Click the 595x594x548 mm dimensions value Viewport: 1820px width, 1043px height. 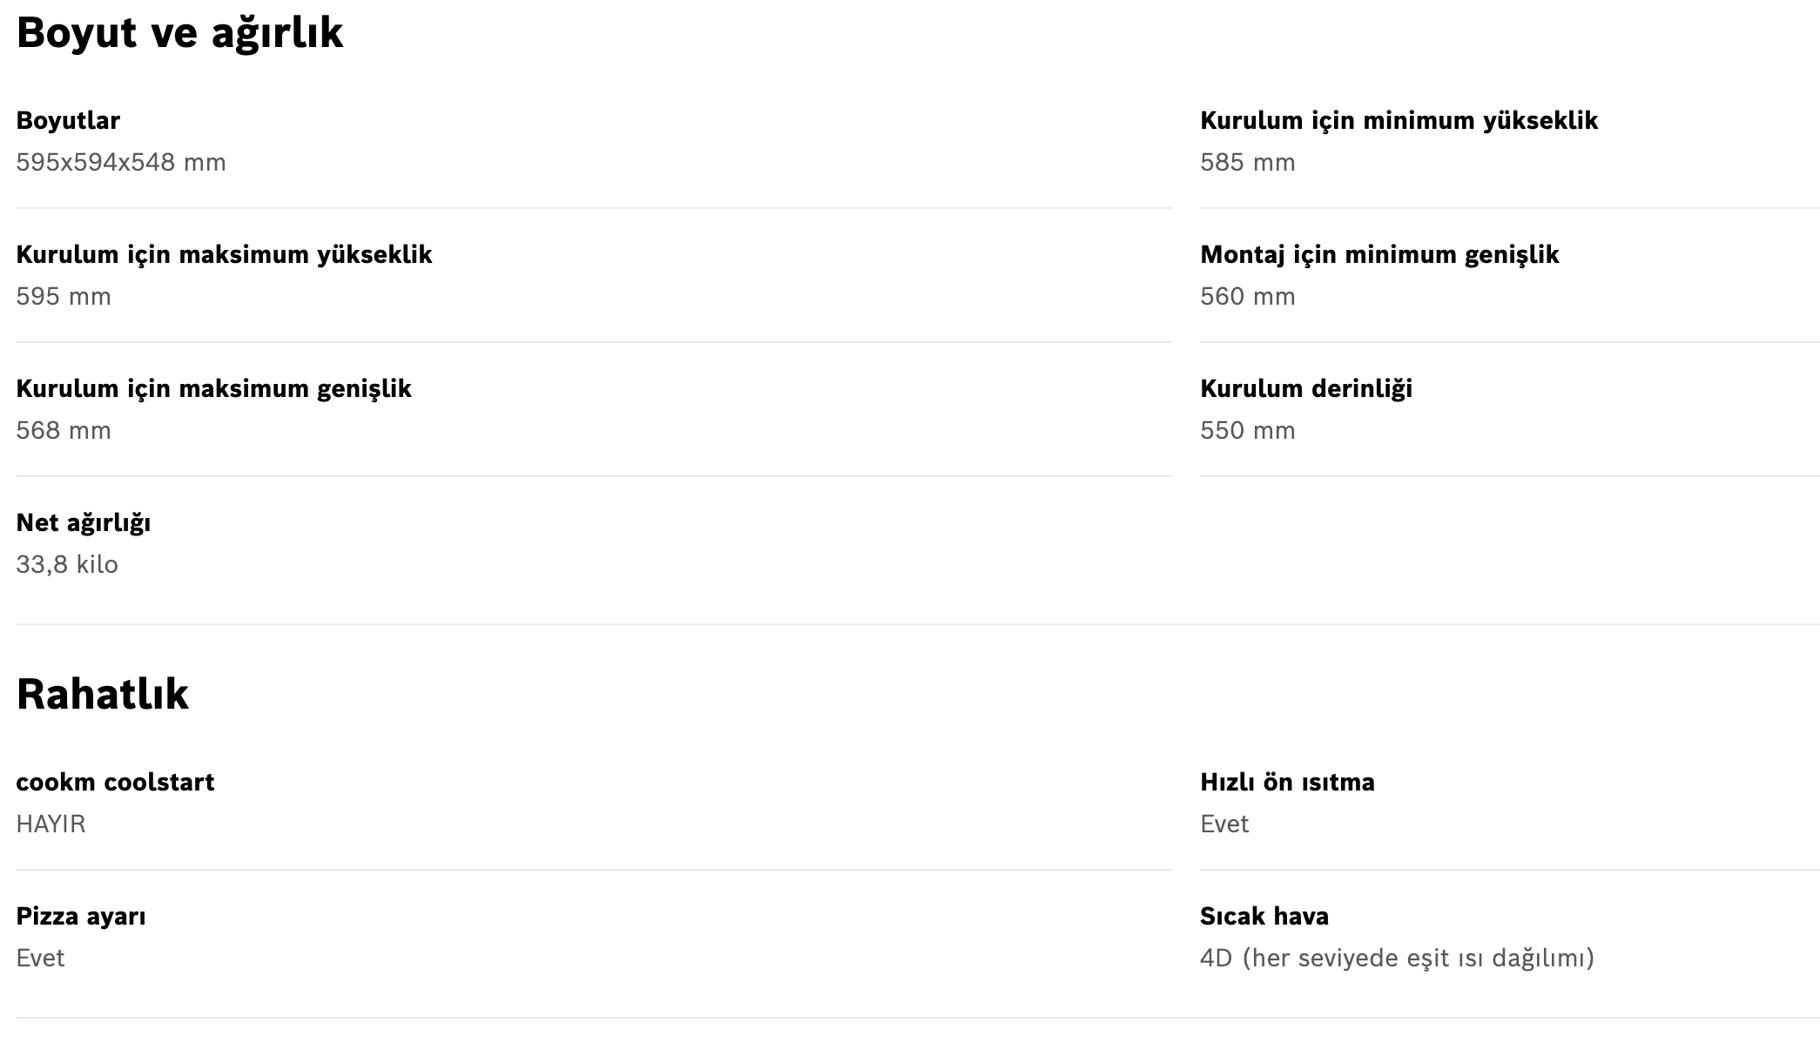(121, 163)
